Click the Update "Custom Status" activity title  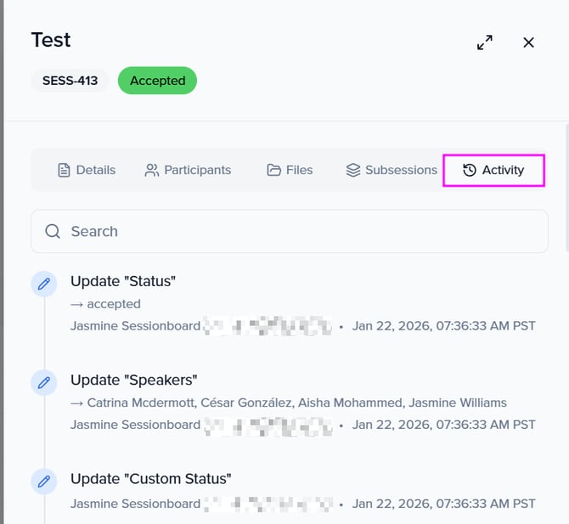[150, 479]
